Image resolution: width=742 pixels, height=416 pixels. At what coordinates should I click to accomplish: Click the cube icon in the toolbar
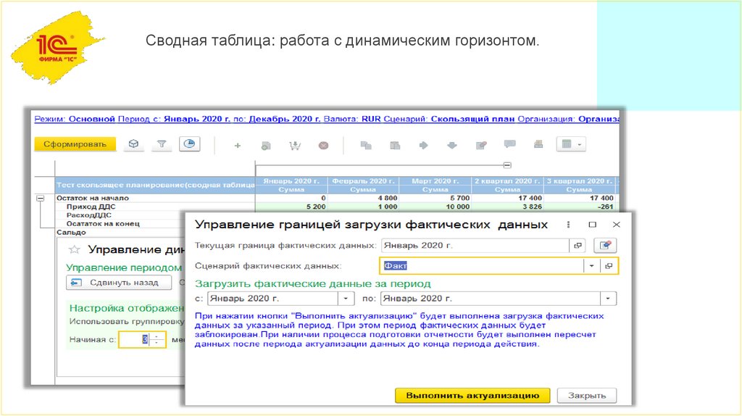click(133, 144)
